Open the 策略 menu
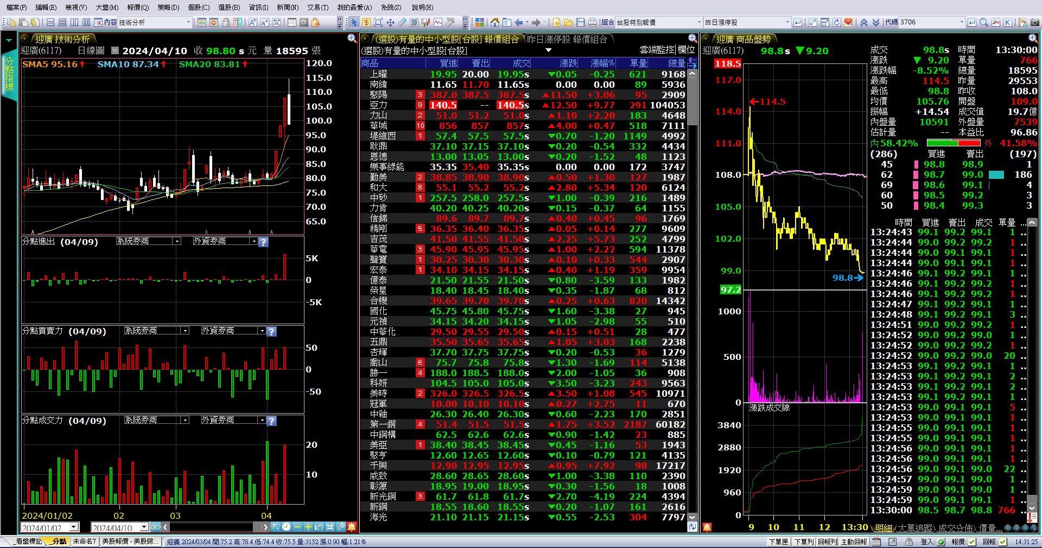This screenshot has width=1042, height=548. pos(168,7)
